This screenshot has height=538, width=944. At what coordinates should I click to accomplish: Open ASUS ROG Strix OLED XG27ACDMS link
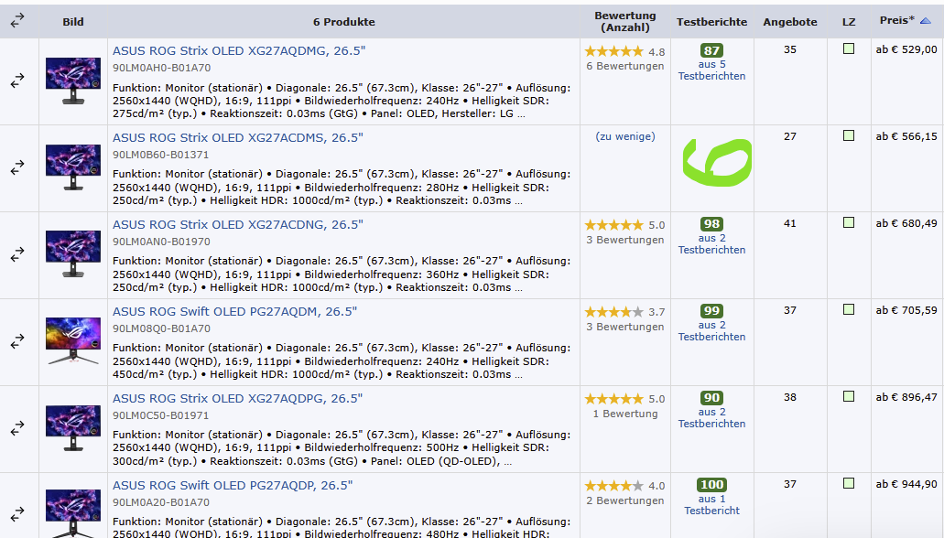(x=238, y=137)
